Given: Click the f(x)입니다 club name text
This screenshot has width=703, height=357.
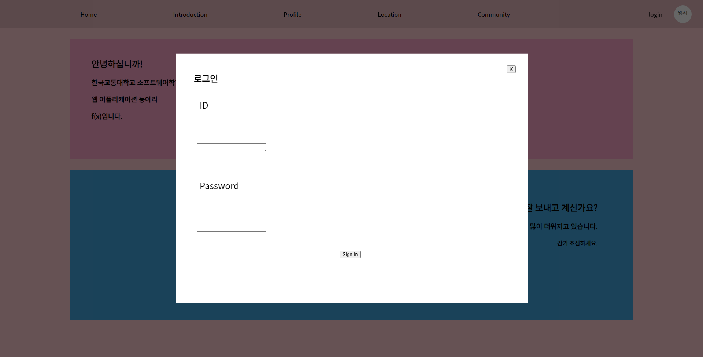Looking at the screenshot, I should tap(106, 116).
